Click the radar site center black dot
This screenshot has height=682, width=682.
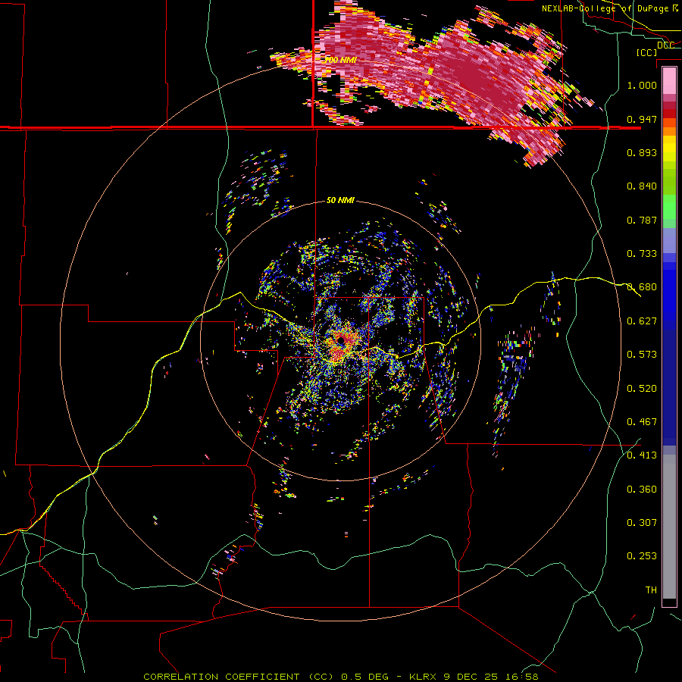click(342, 339)
